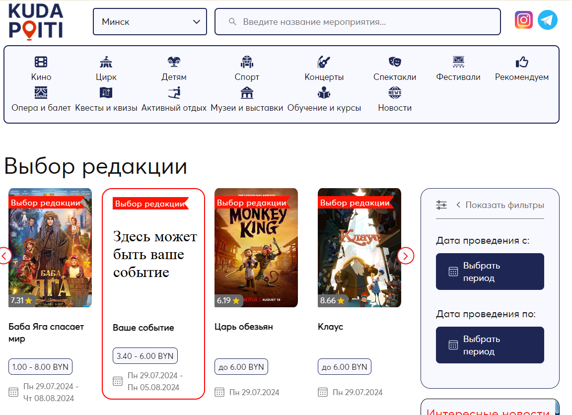572x415 pixels.
Task: Open the Цирк category label
Action: coord(106,77)
